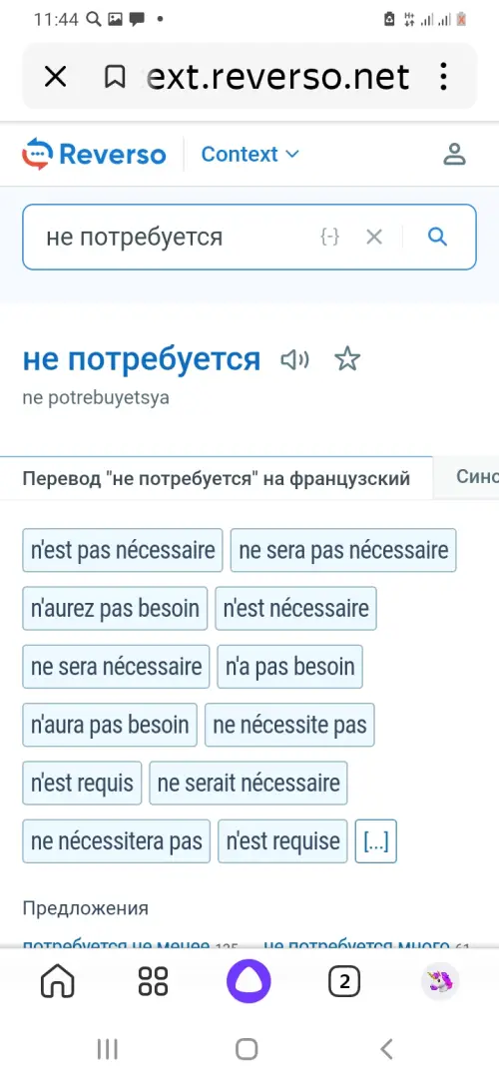Viewport: 499px width, 1081px height.
Task: Open the browser three-dot menu
Action: 444,77
